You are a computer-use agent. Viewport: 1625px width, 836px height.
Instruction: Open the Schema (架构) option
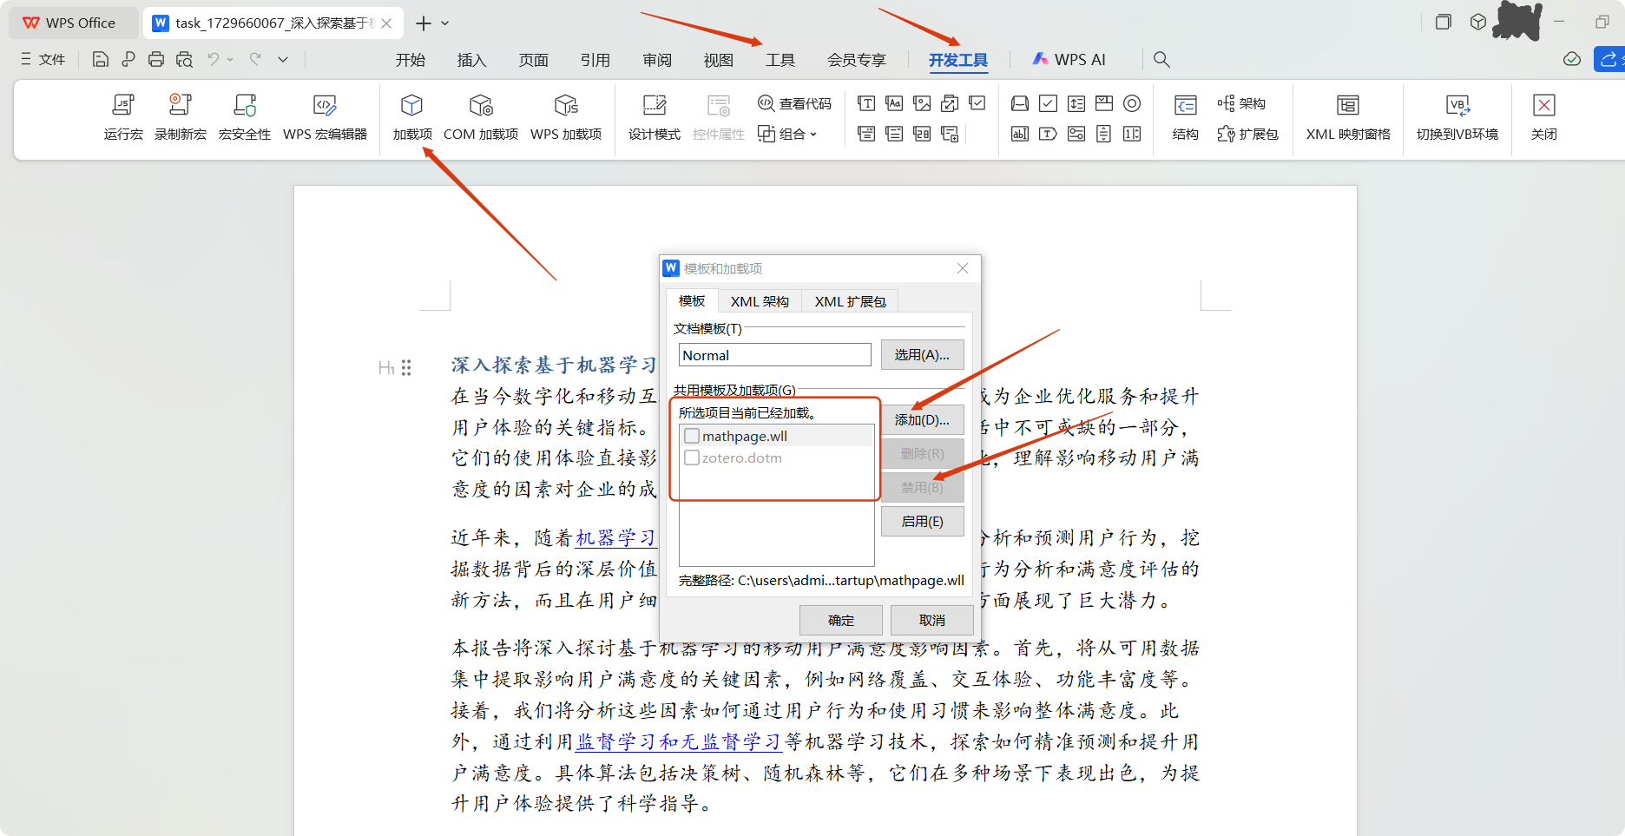pyautogui.click(x=1241, y=103)
